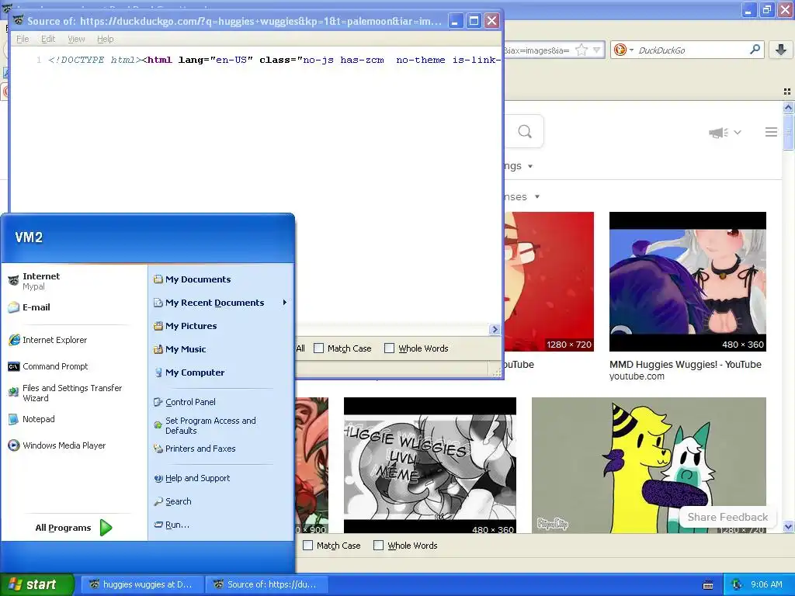Screen dimensions: 795x596
Task: Open My Computer
Action: click(189, 372)
